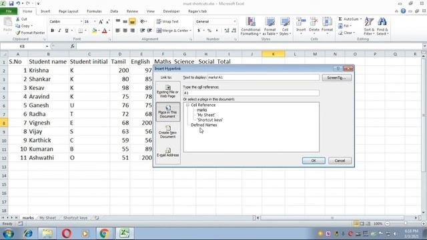Switch to the Formulas tab
The width and height of the screenshot is (427, 240).
(94, 11)
